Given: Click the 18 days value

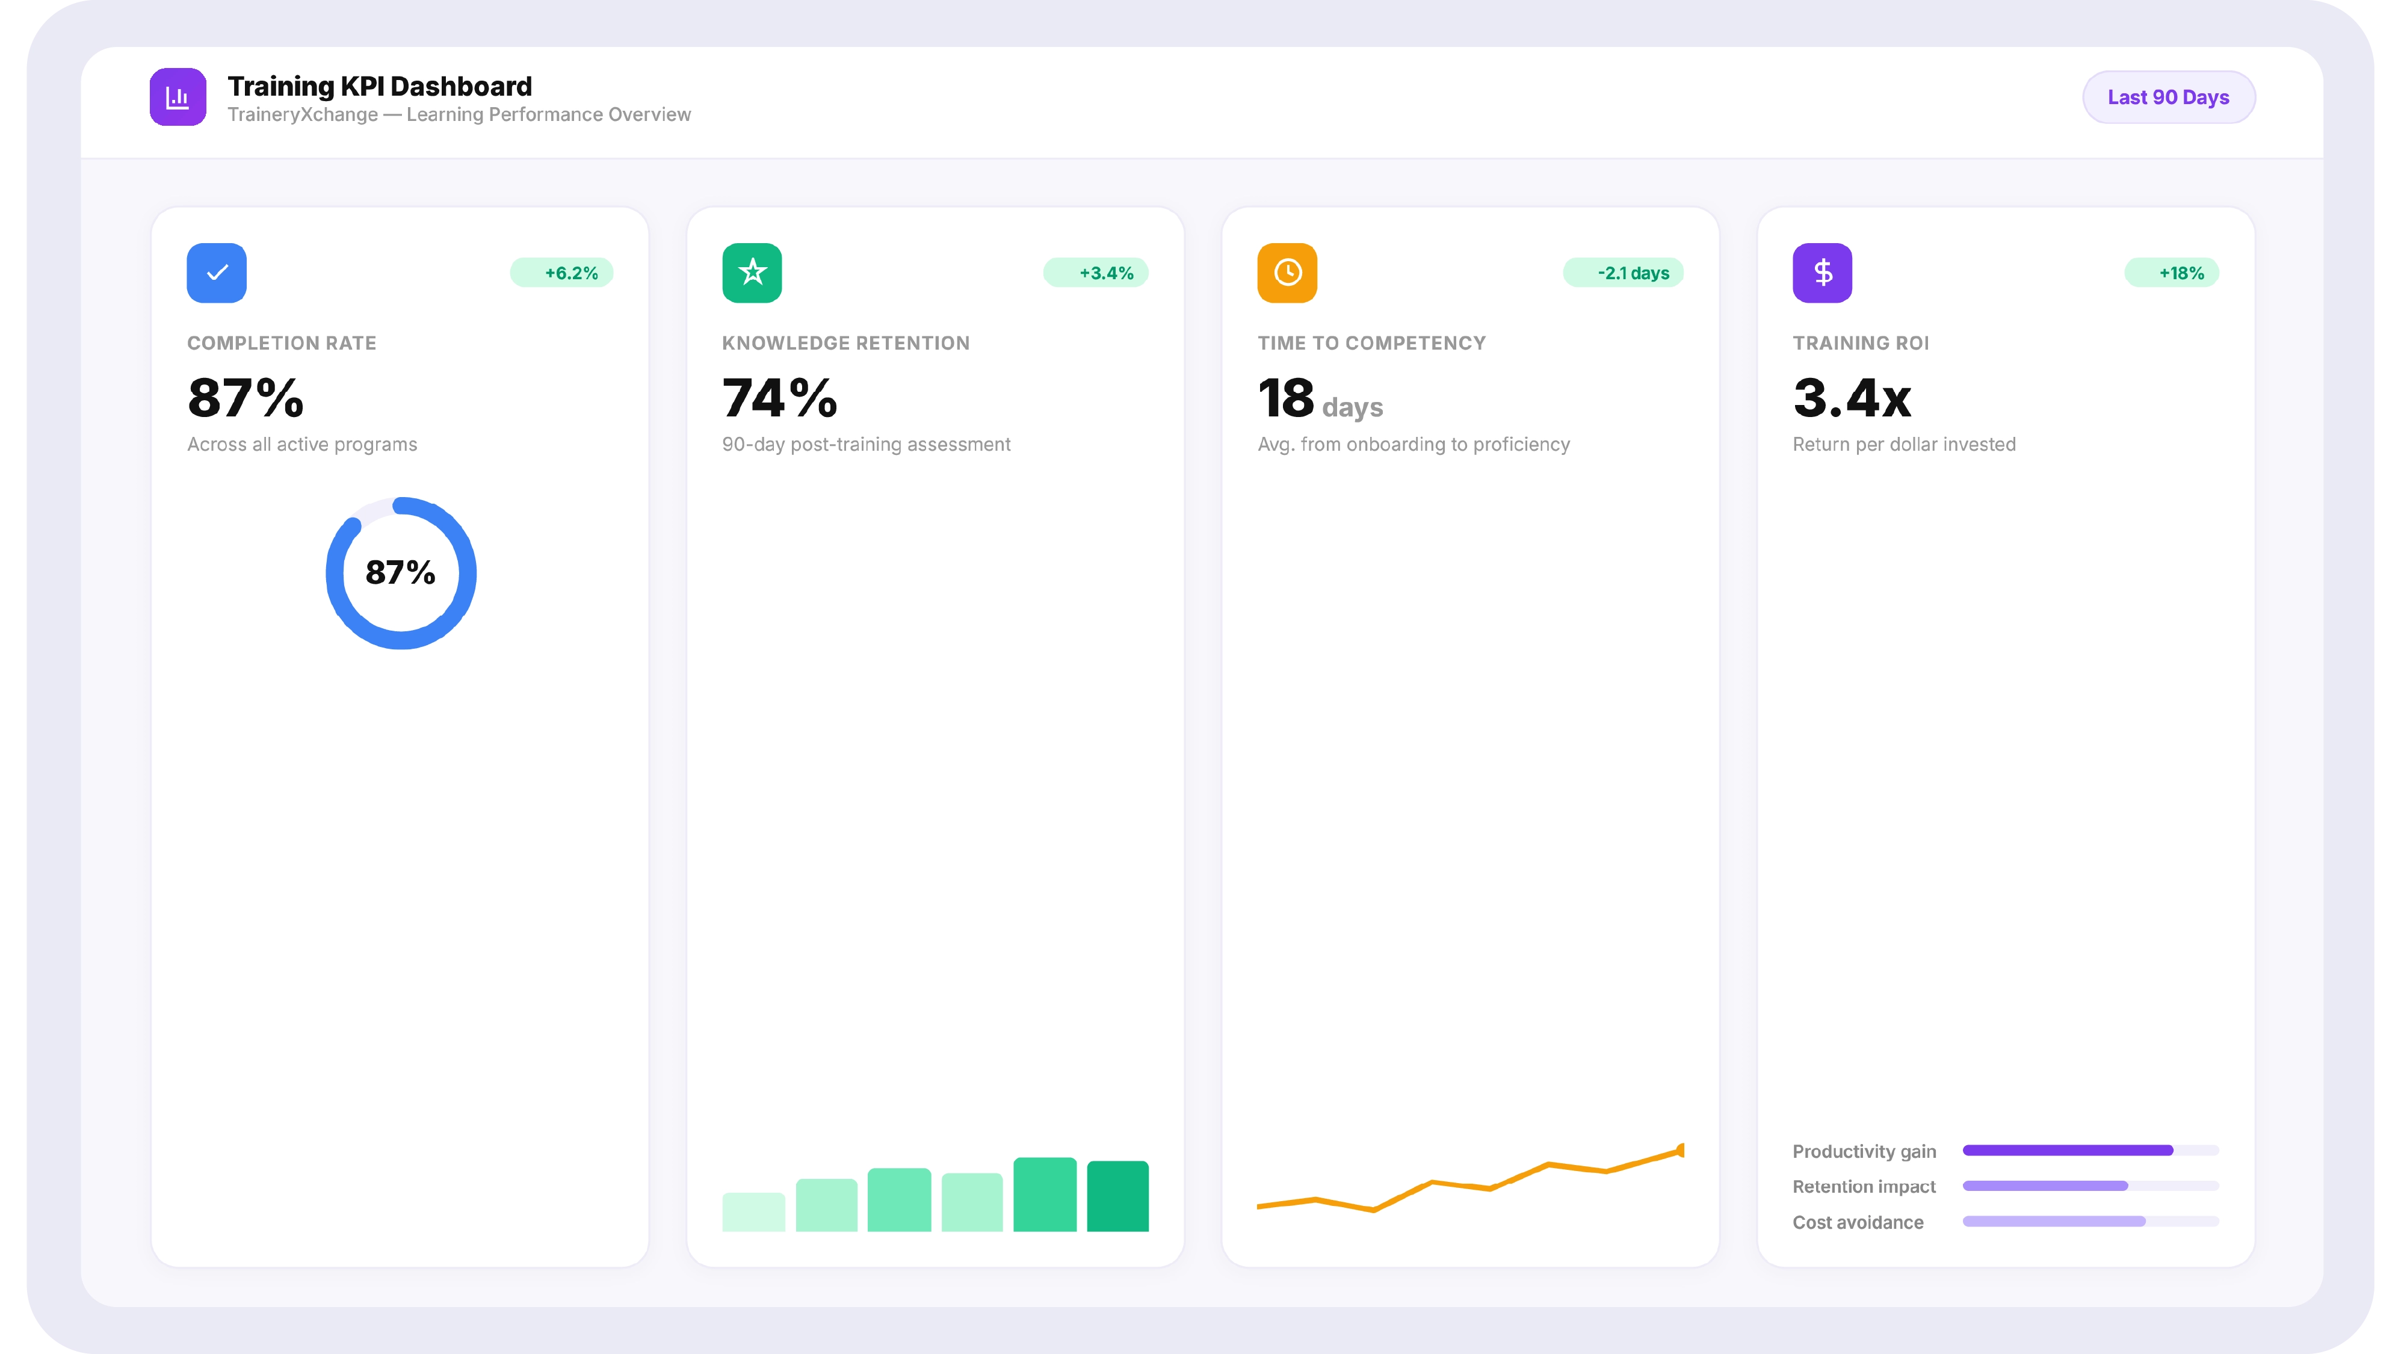Looking at the screenshot, I should 1320,399.
